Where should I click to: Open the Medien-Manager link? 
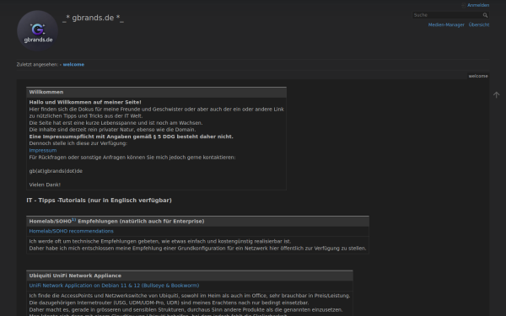tap(446, 24)
